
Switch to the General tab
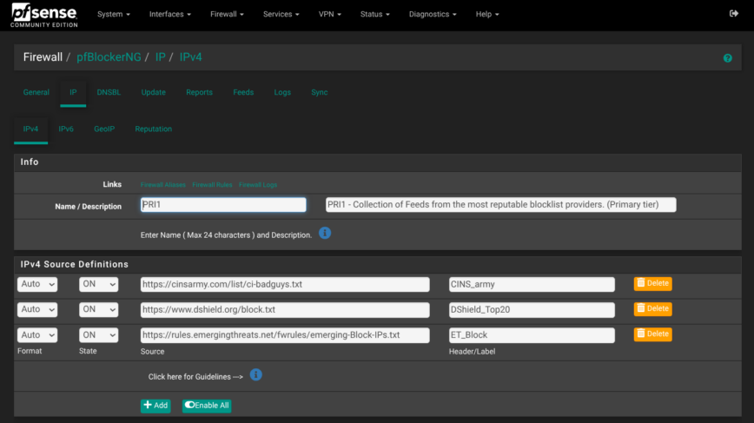tap(36, 92)
